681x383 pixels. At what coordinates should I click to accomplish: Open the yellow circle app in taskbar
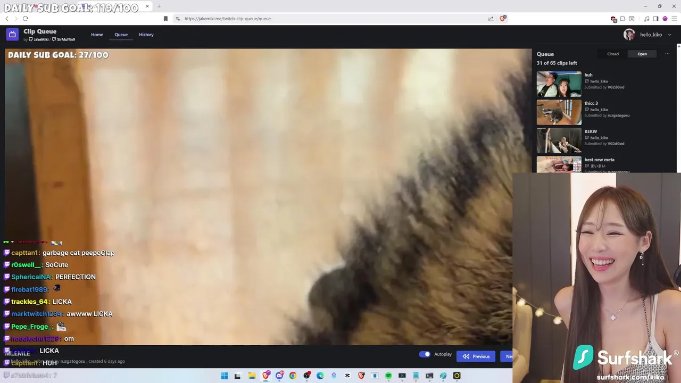[456, 376]
